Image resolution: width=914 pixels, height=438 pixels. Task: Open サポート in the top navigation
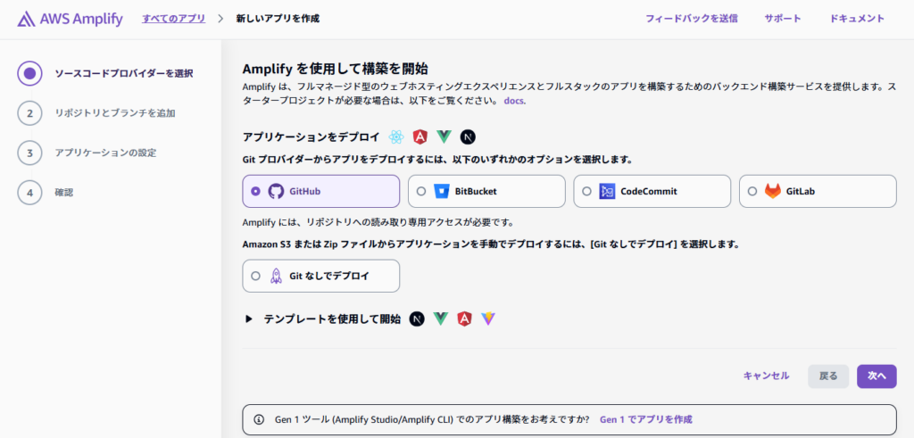(782, 19)
